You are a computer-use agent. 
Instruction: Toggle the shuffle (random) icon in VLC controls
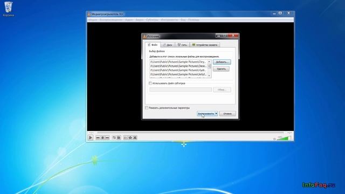coord(135,138)
